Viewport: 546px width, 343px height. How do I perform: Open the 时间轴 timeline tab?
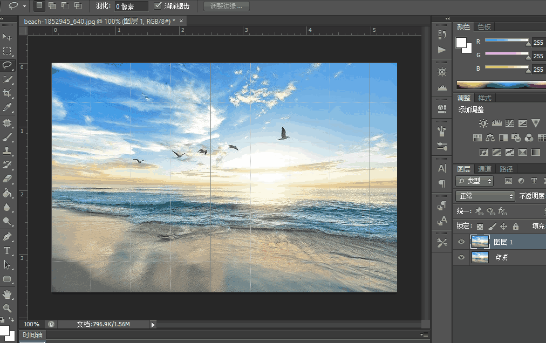tap(32, 335)
